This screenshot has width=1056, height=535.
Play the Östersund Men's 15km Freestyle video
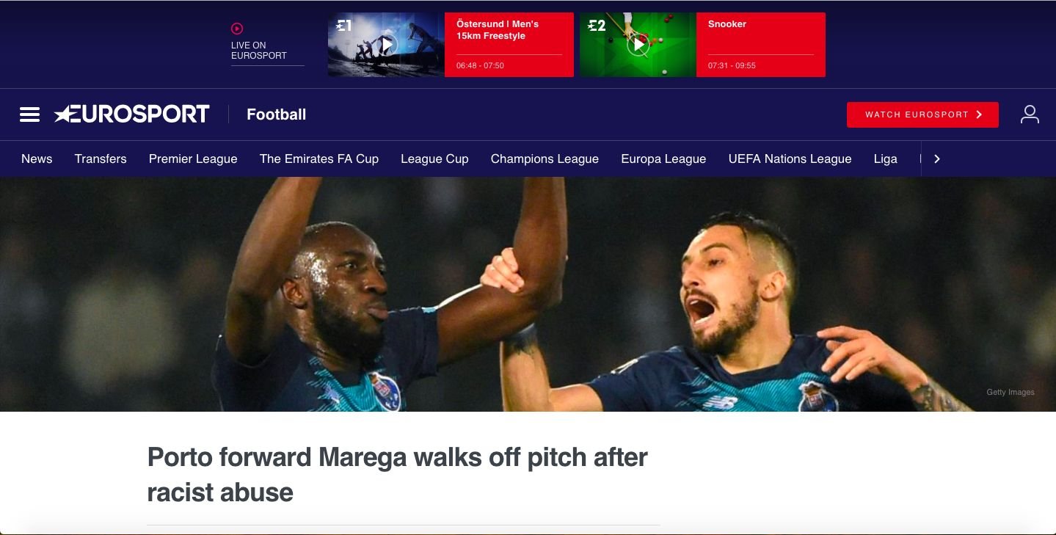coord(387,45)
